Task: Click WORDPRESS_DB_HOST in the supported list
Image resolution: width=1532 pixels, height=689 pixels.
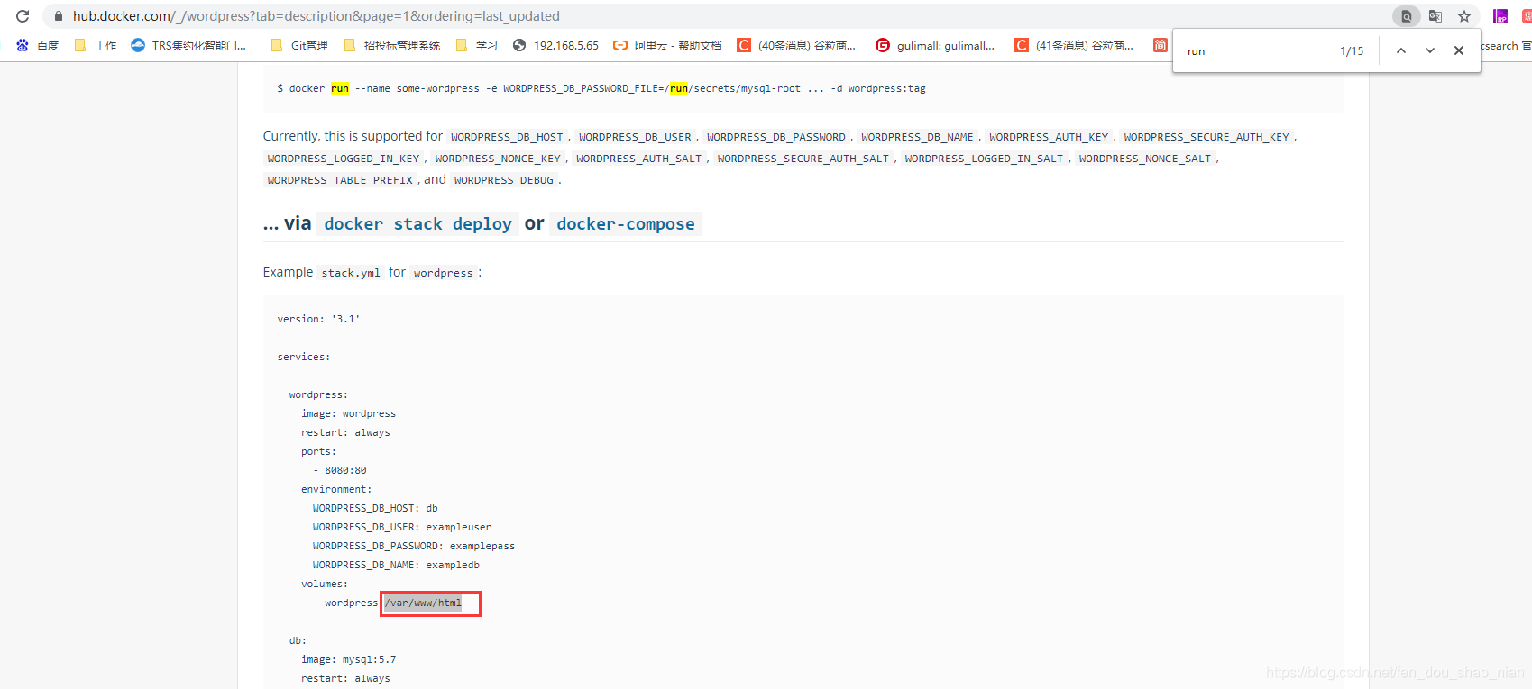Action: [x=507, y=137]
